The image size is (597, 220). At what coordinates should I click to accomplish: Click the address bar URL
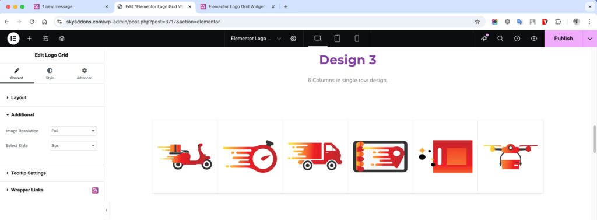pos(143,22)
